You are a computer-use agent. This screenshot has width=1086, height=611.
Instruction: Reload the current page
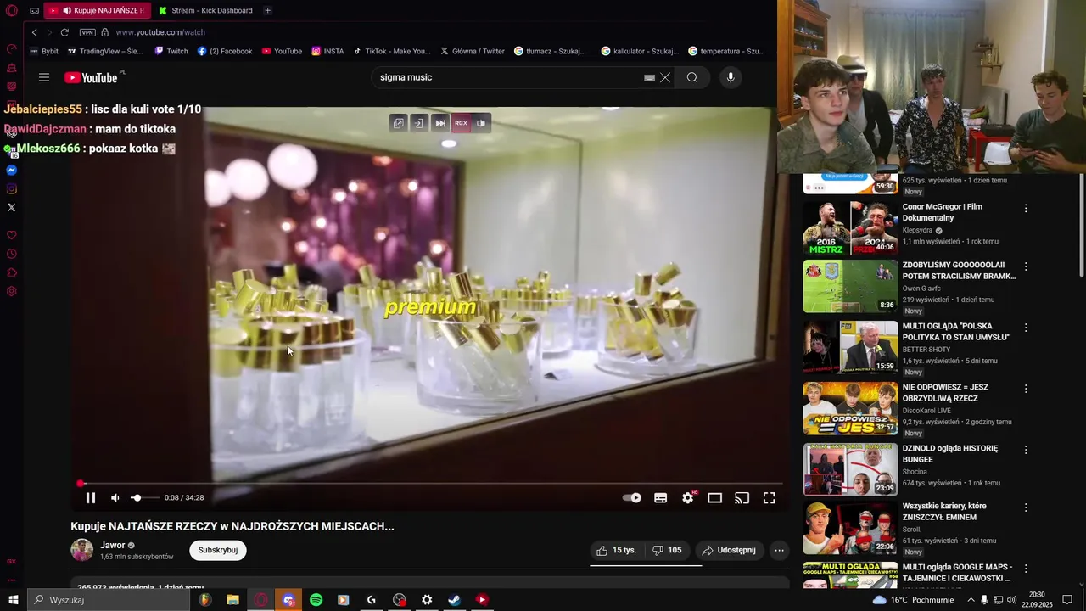64,32
